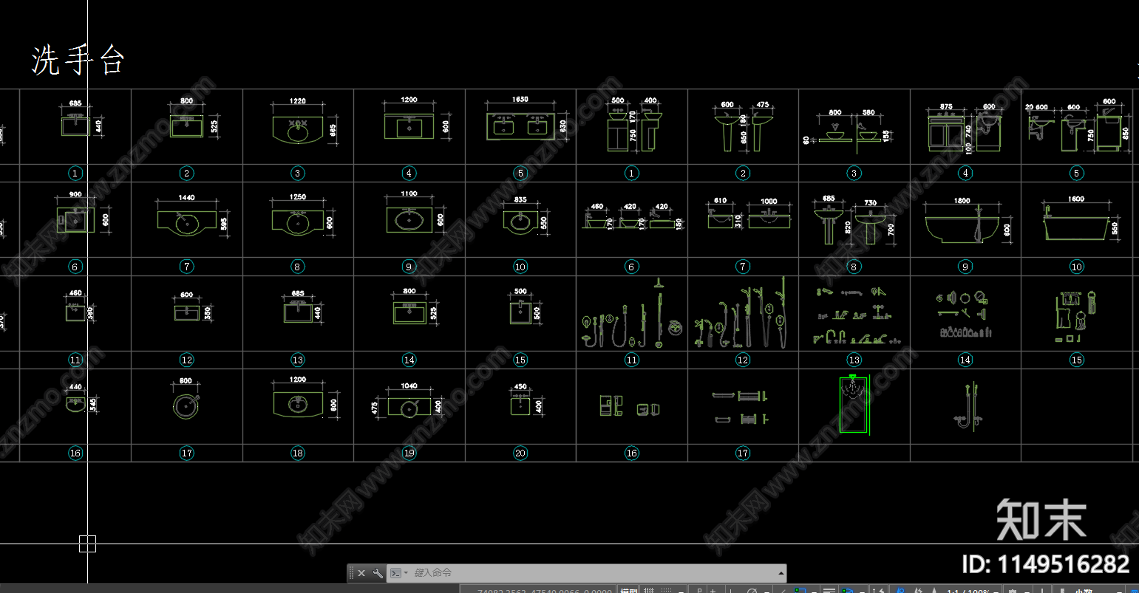
Task: Select circled number 19 label
Action: coord(409,453)
